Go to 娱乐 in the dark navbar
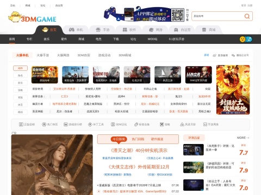261x195 pixels. [47, 39]
